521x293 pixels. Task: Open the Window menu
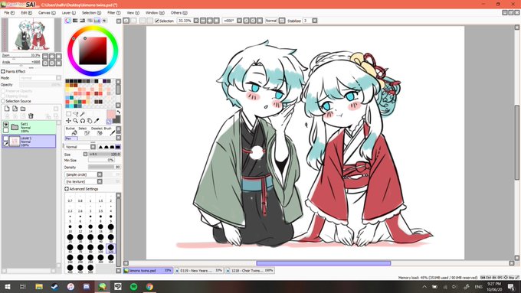click(155, 12)
